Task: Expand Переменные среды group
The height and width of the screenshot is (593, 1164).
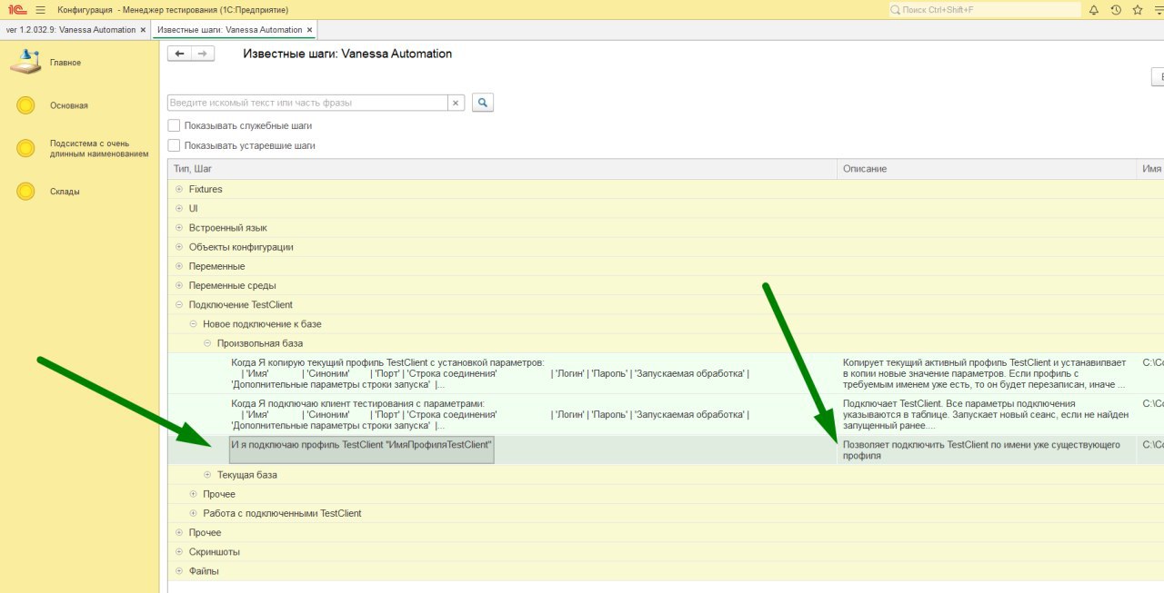Action: point(179,285)
